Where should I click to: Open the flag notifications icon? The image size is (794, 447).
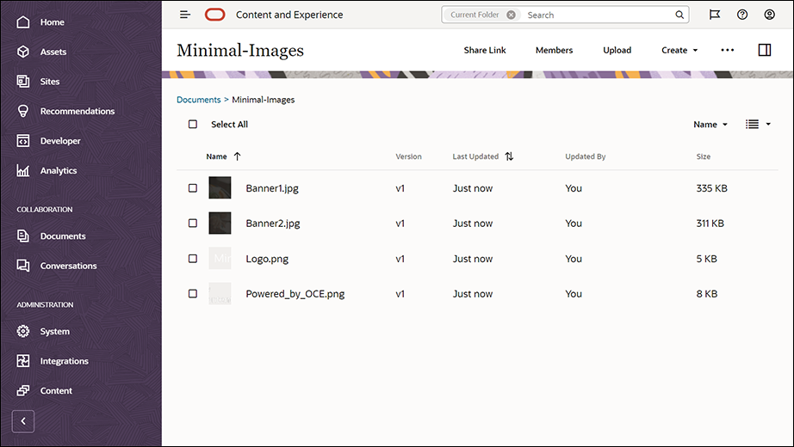click(715, 15)
